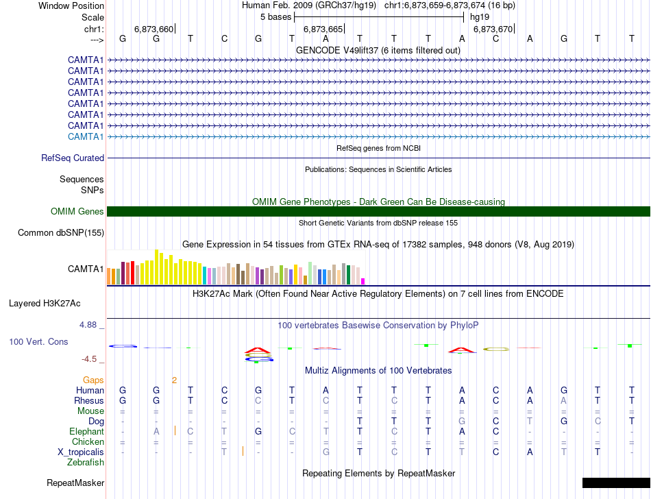Open the H3K27Ac Mark track title
This screenshot has height=499, width=651.
point(378,293)
